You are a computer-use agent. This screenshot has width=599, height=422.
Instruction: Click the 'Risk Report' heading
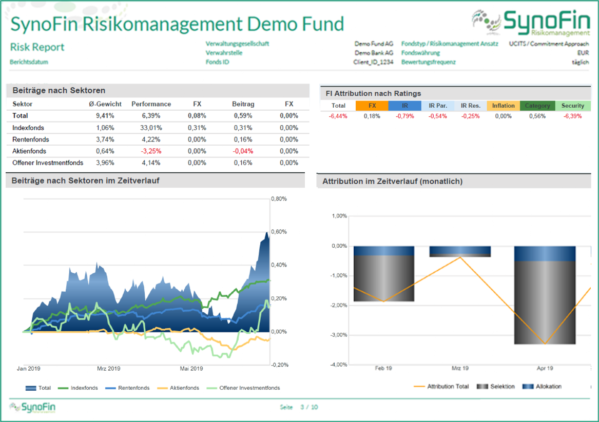[37, 47]
